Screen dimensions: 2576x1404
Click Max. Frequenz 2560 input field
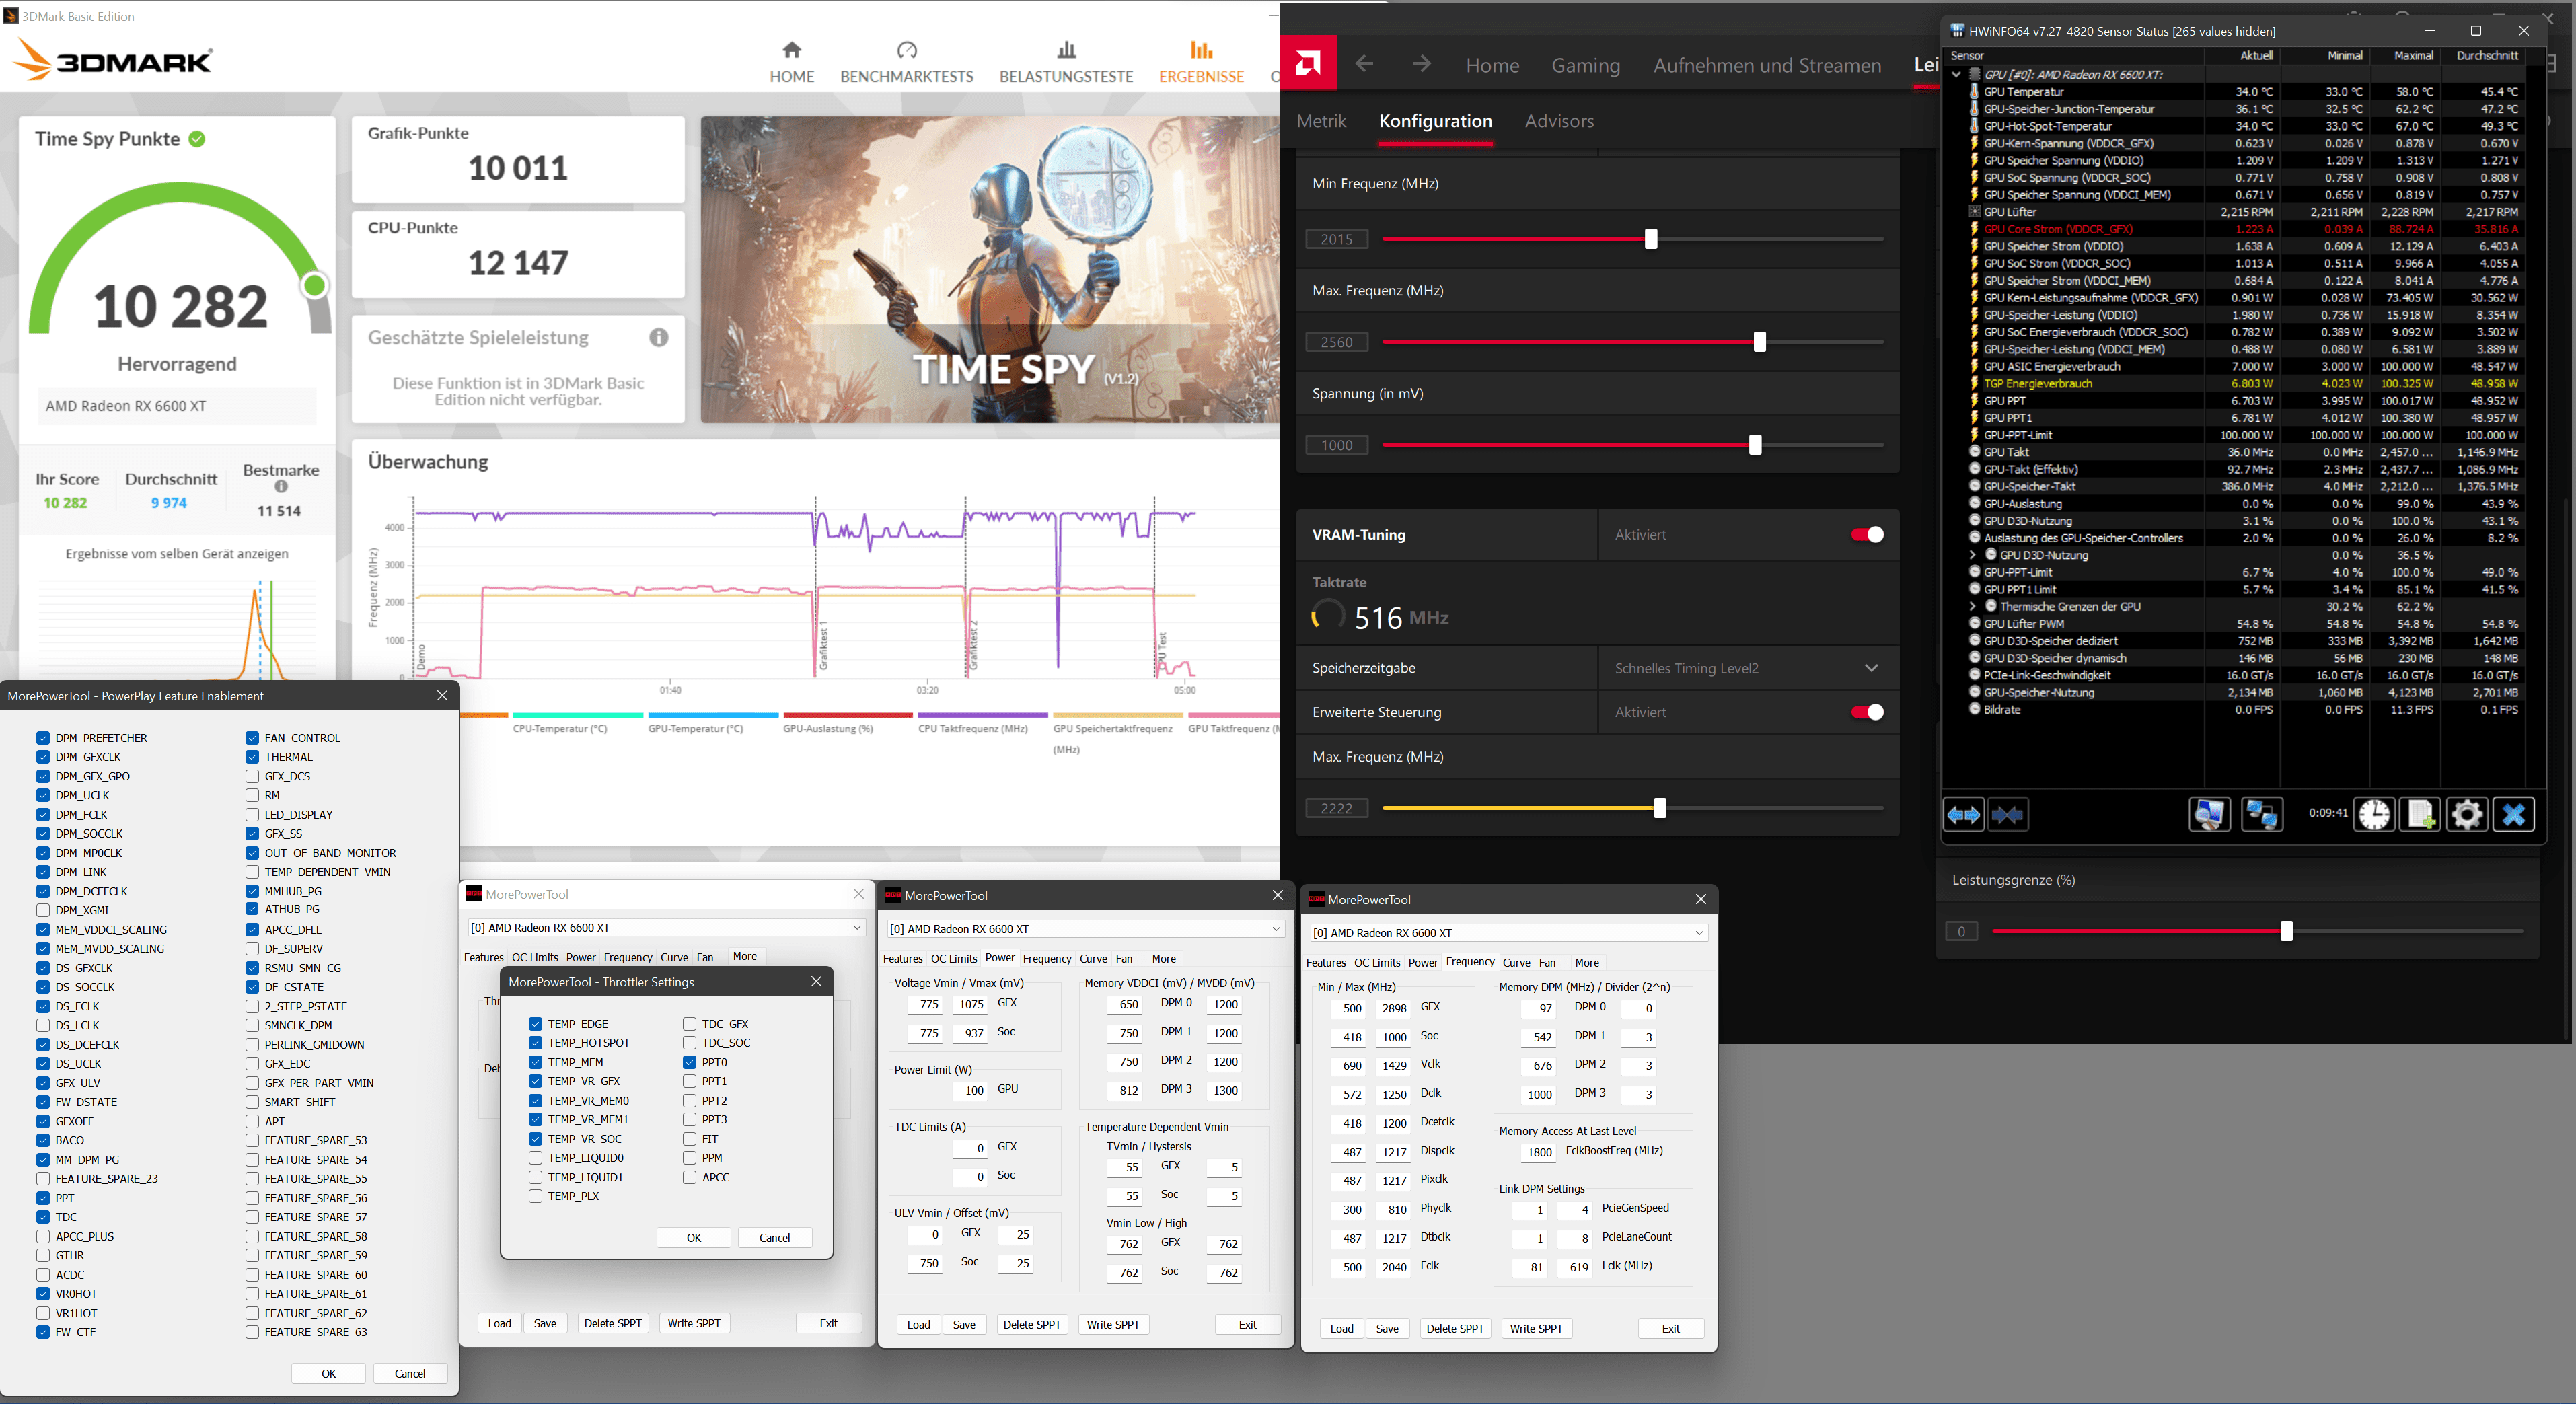1336,342
